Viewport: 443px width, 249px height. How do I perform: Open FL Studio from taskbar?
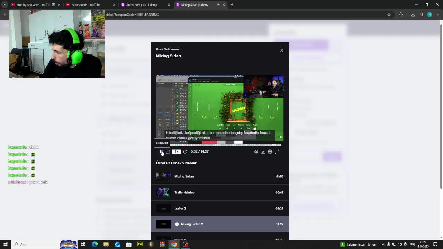(151, 245)
